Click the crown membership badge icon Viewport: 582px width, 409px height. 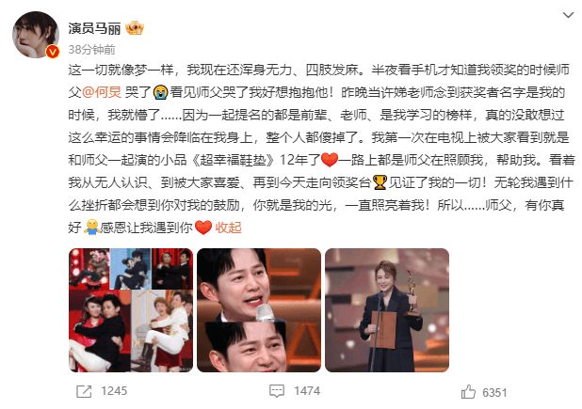tap(135, 28)
